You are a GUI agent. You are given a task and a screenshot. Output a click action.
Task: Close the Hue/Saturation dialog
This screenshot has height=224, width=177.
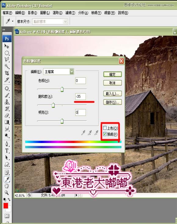pos(121,61)
